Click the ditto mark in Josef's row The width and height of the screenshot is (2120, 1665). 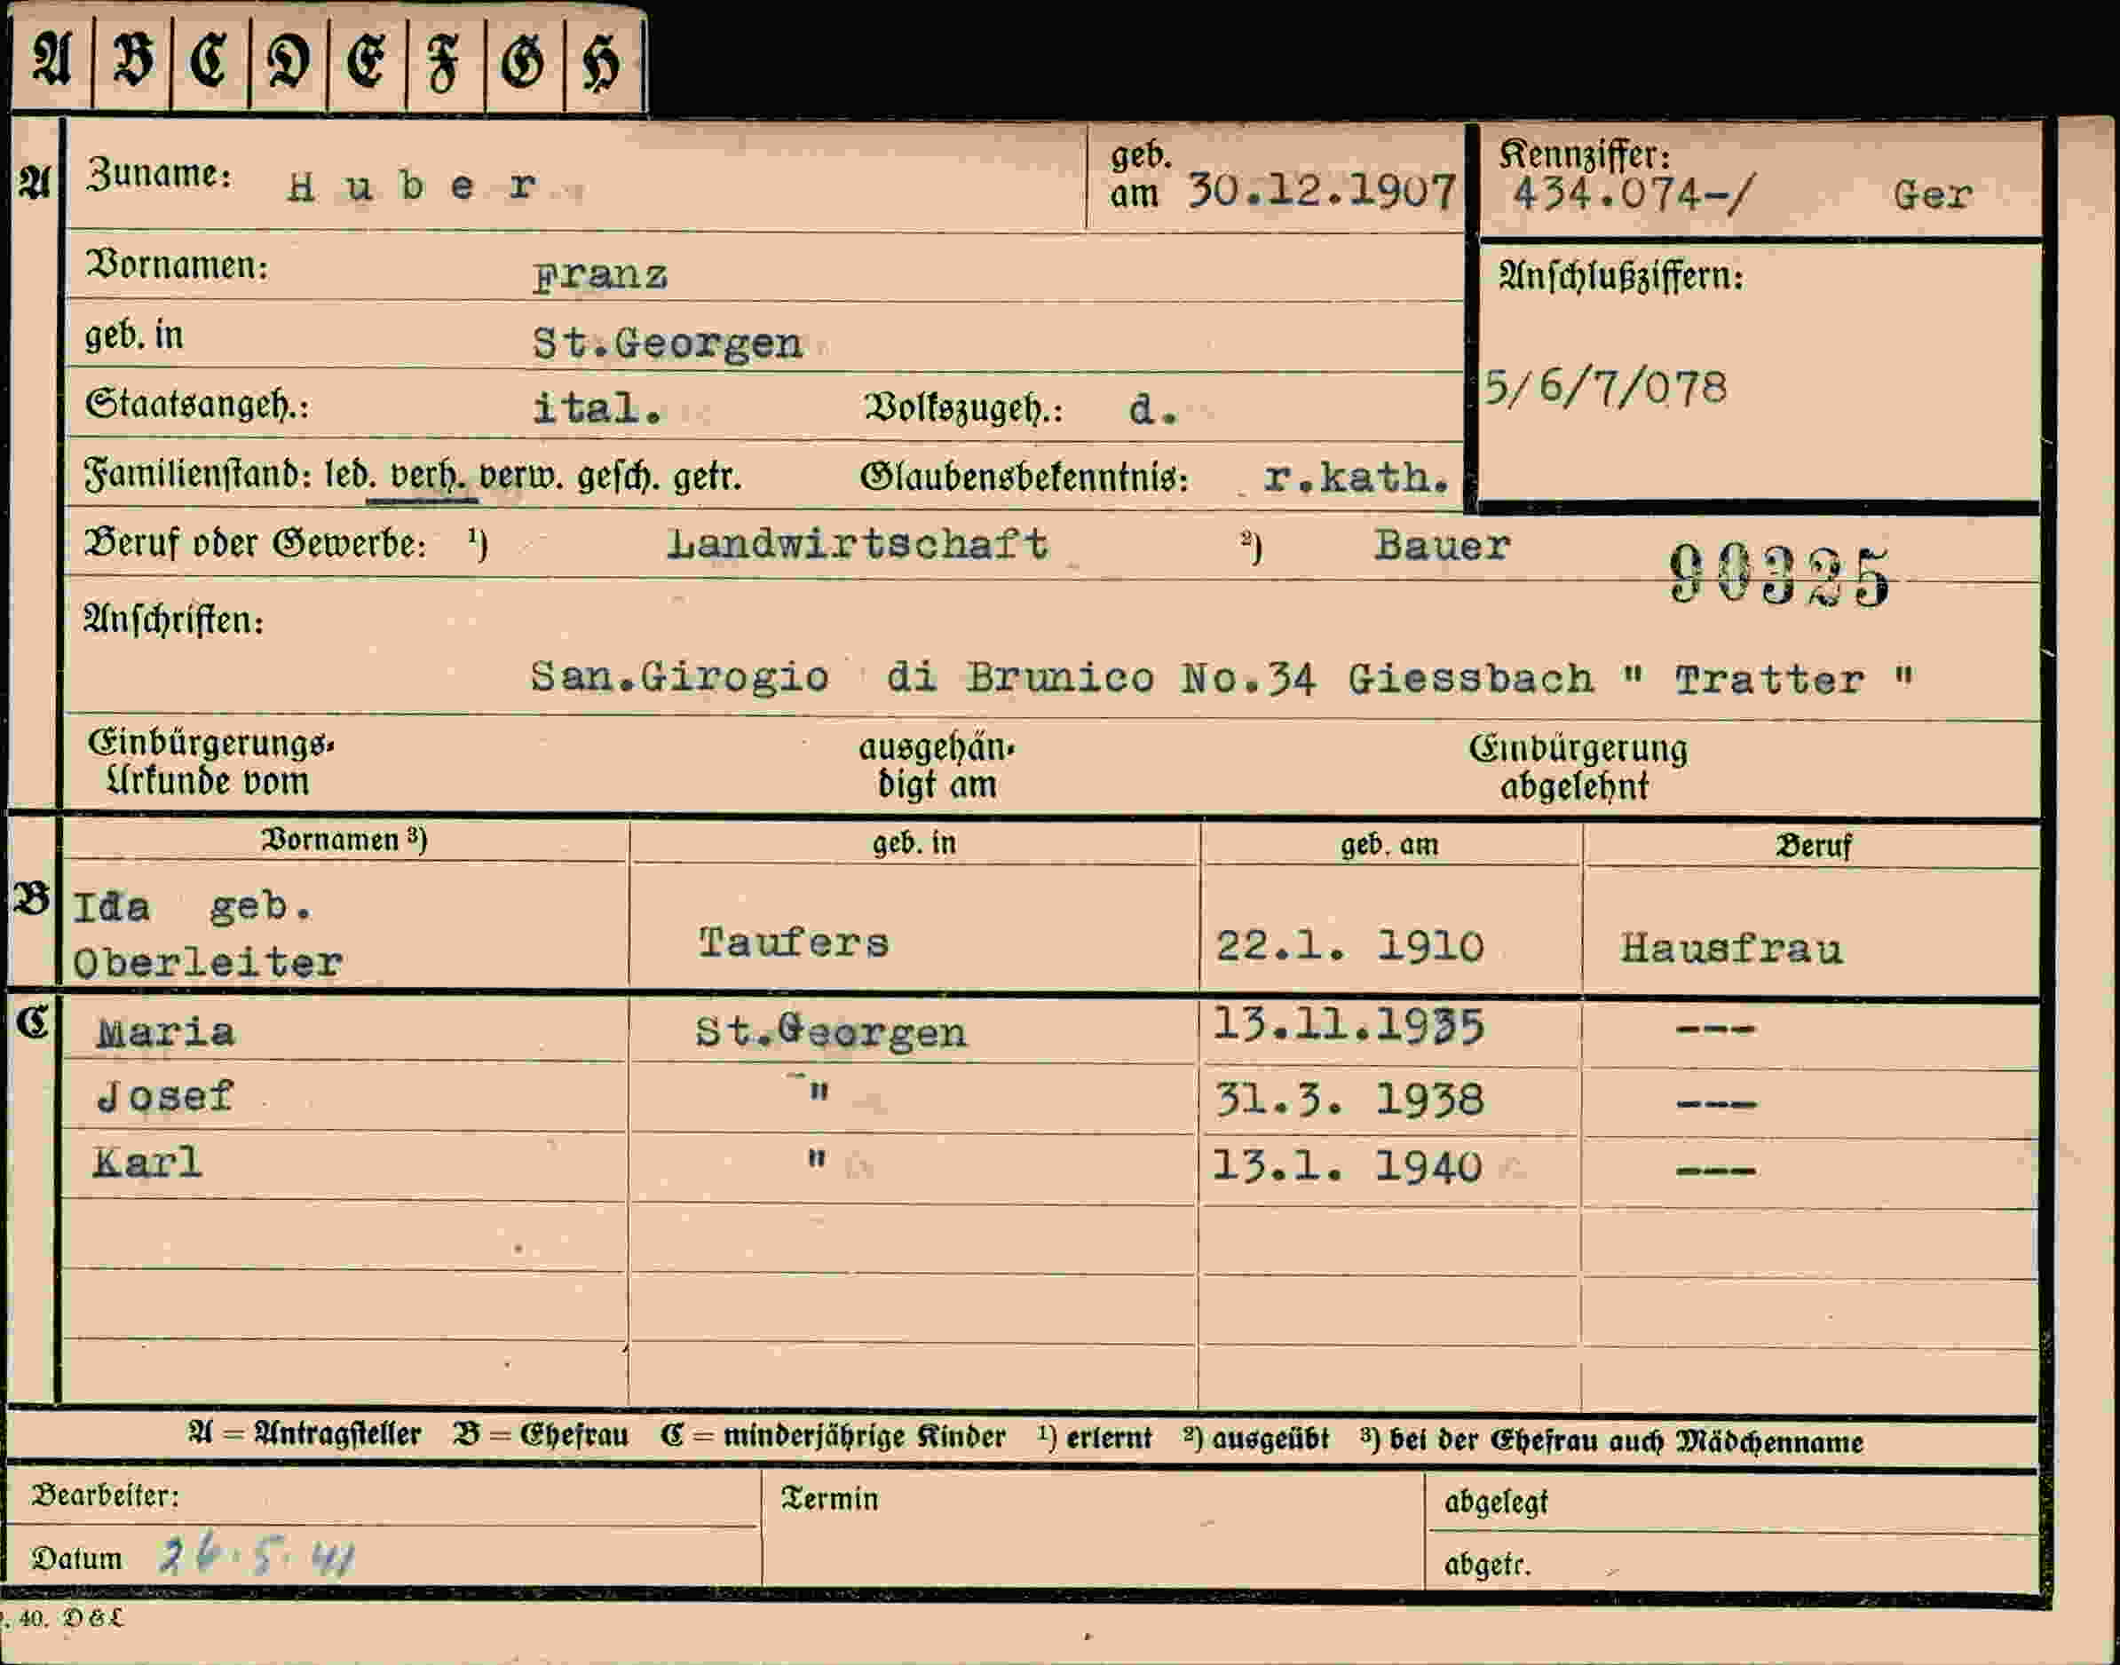(819, 1091)
